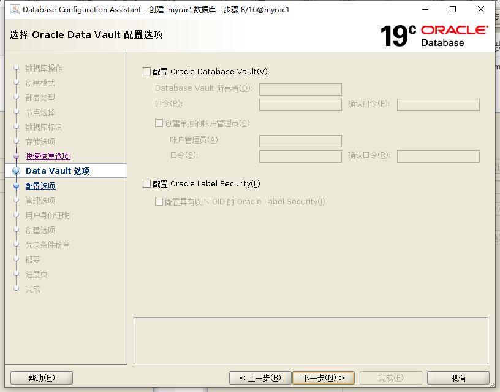Click the 口令(S) password field
Image resolution: width=500 pixels, height=392 pixels.
pos(300,156)
